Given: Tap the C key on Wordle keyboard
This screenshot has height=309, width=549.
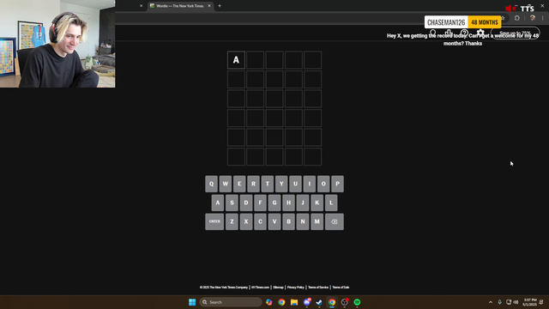Looking at the screenshot, I should pos(260,221).
